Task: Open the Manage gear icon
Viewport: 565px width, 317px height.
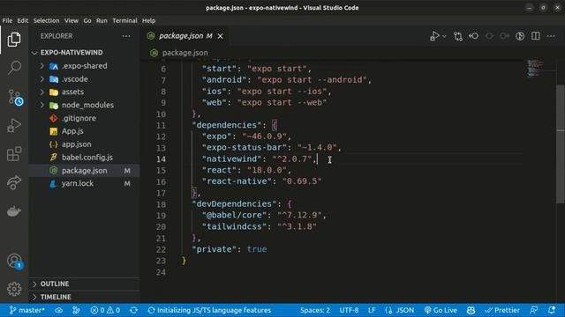Action: [14, 289]
